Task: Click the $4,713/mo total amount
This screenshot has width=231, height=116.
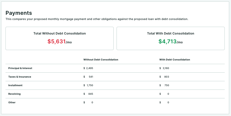Action: 171,42
